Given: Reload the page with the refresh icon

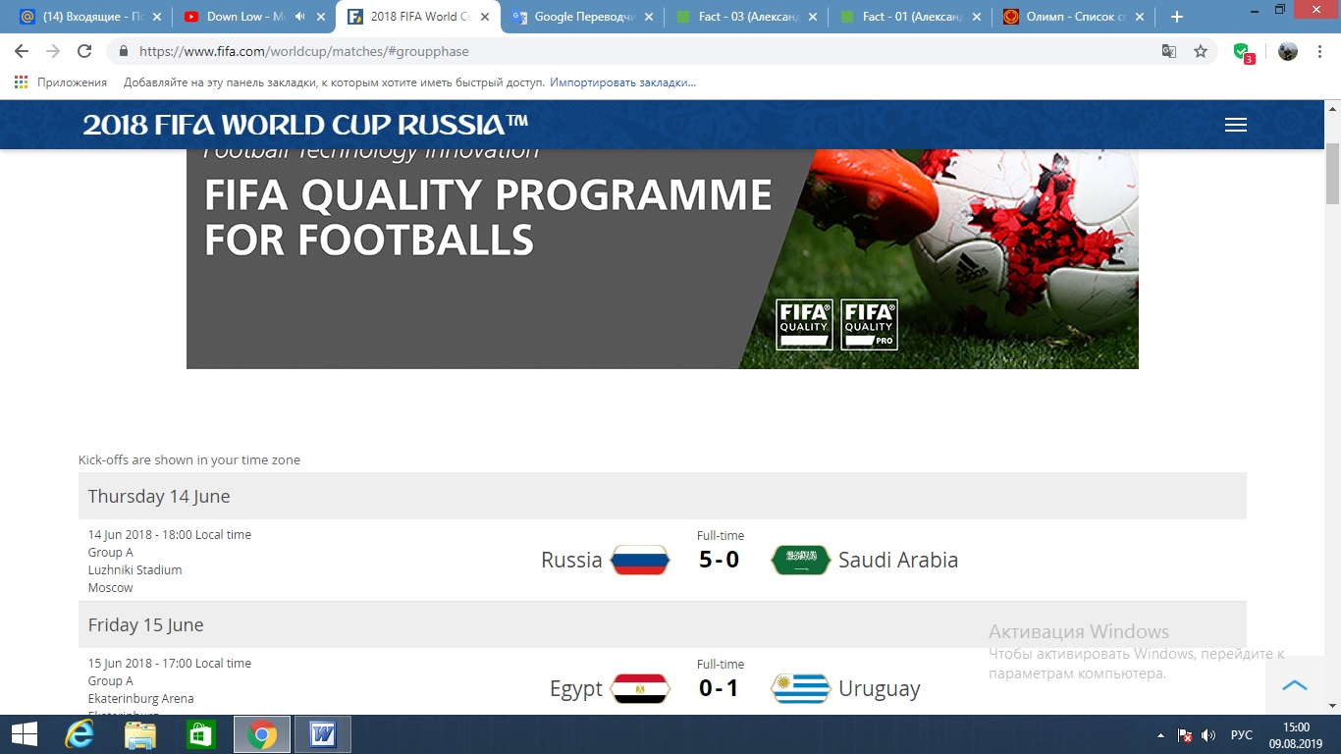Looking at the screenshot, I should 84,51.
